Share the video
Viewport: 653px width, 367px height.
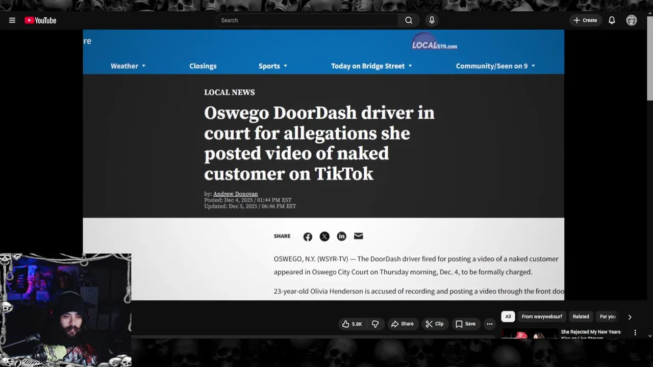point(402,324)
